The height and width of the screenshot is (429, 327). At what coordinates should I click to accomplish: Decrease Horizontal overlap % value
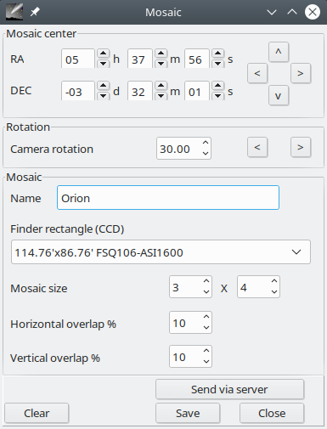point(206,327)
